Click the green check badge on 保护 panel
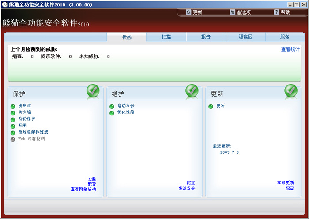This screenshot has width=309, height=219. click(93, 91)
